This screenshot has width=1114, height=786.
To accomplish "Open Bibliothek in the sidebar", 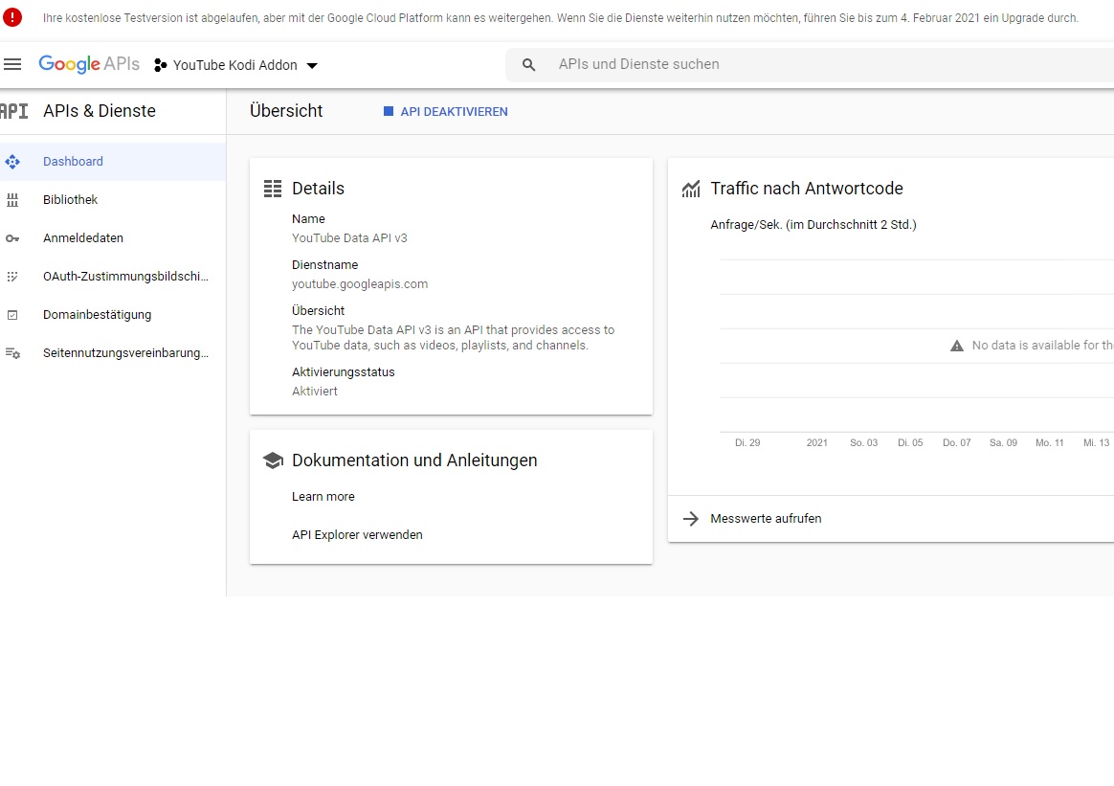I will point(113,200).
